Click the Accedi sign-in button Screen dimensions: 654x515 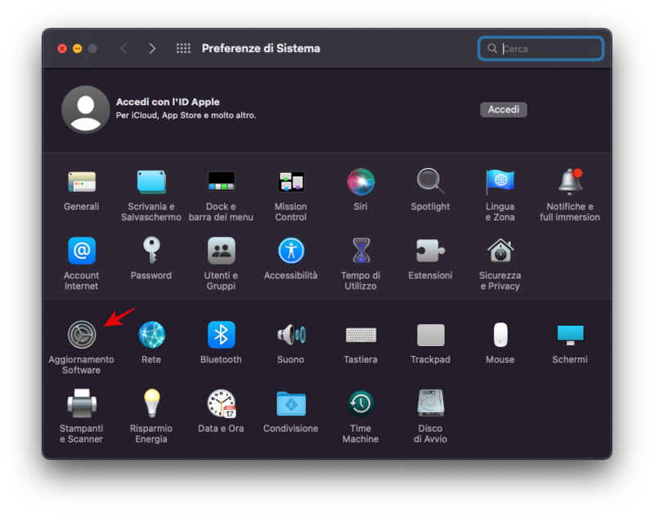(x=504, y=109)
